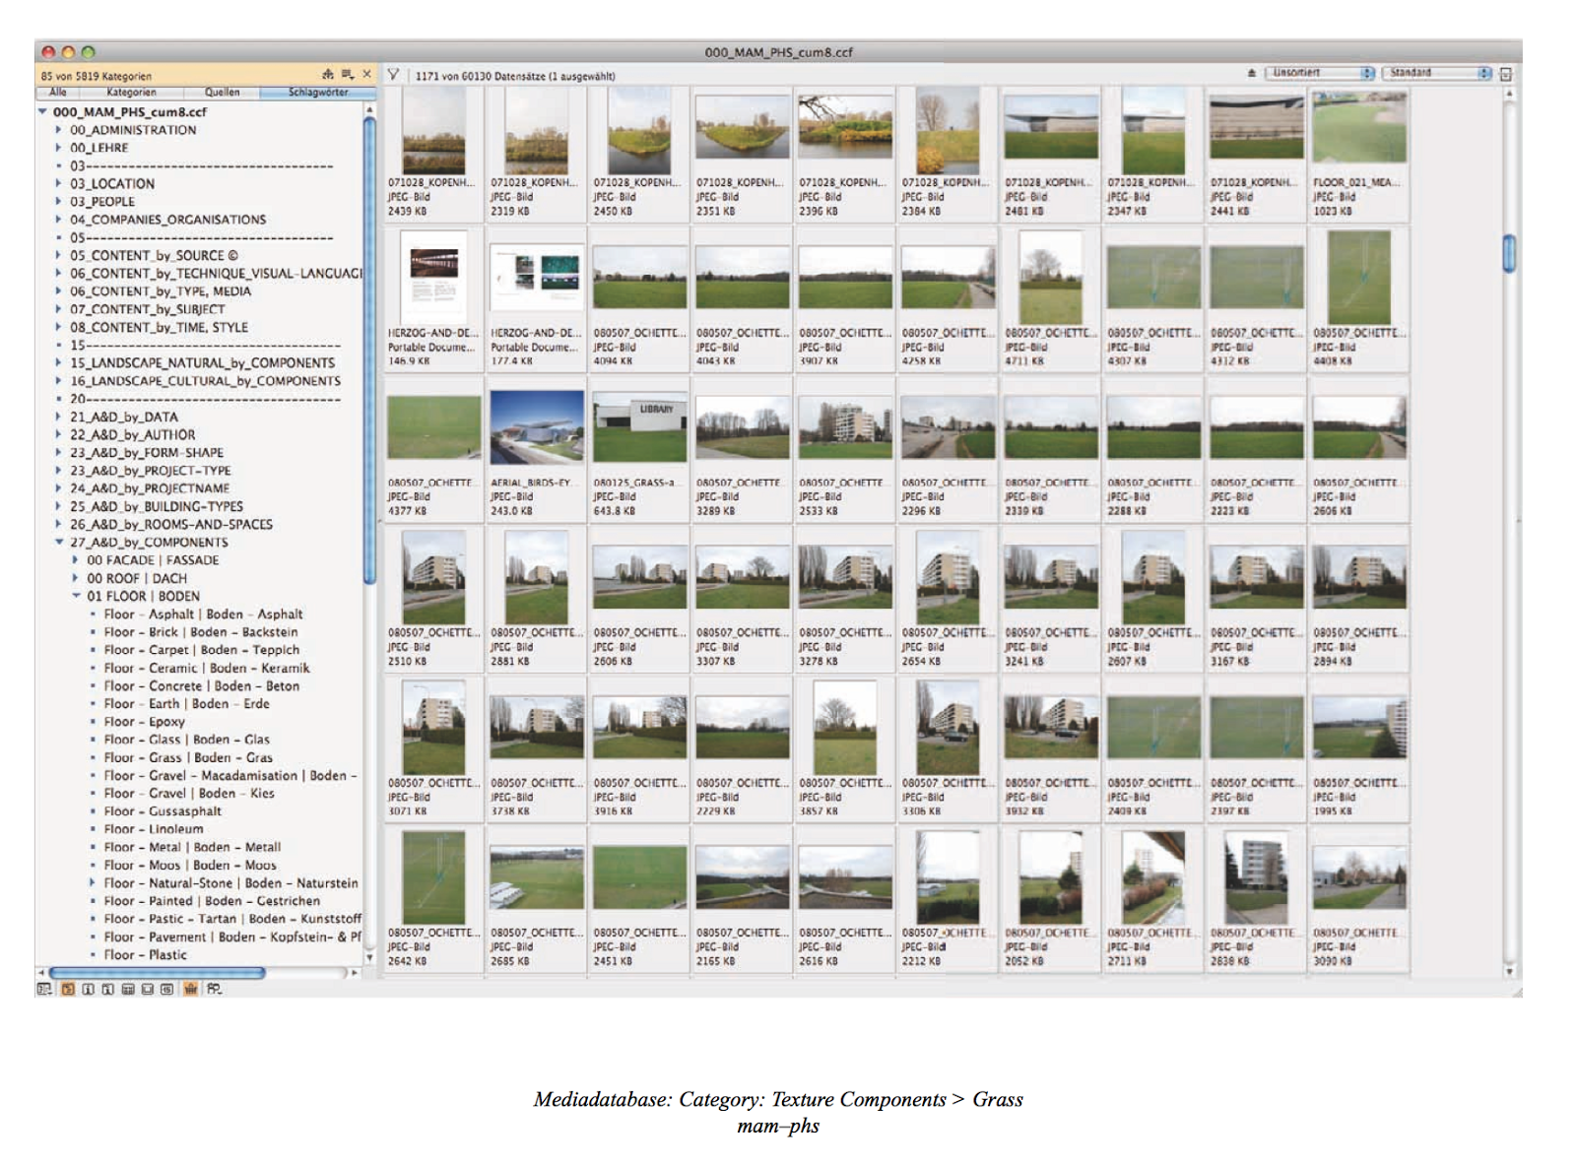The image size is (1576, 1165).
Task: Click the first info panel icon in bottom toolbar
Action: pyautogui.click(x=88, y=989)
